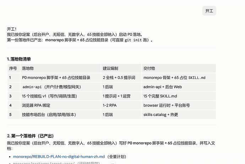Click the 1后端 cell in 技能市场后台 row
Viewport: 245px width, 164px height.
click(121, 114)
